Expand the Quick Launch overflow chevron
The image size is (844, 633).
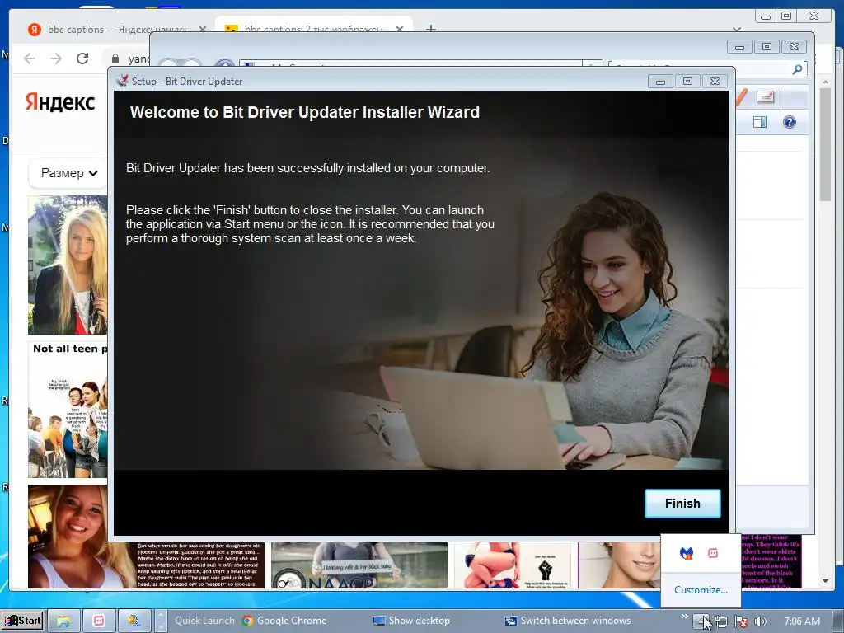pyautogui.click(x=684, y=617)
